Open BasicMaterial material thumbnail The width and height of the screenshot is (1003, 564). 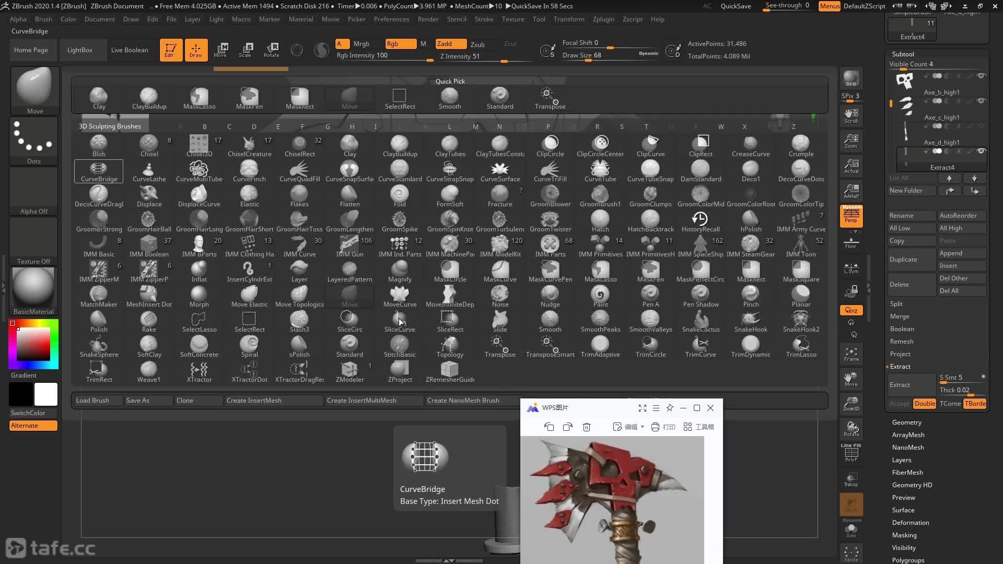(x=33, y=291)
